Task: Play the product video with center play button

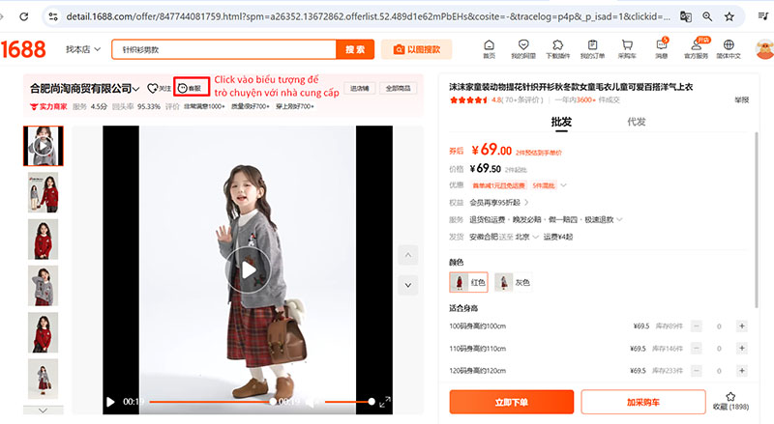Action: click(248, 270)
